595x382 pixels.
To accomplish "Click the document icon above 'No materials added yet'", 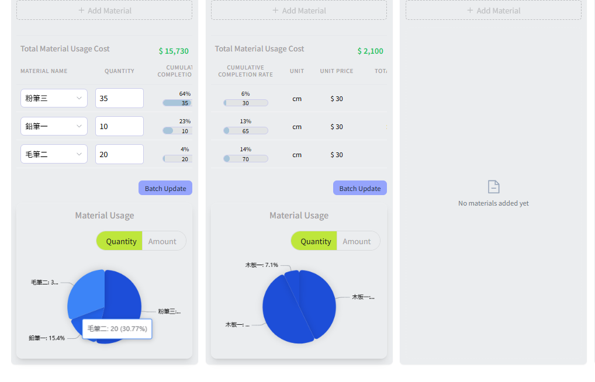I will click(x=493, y=187).
